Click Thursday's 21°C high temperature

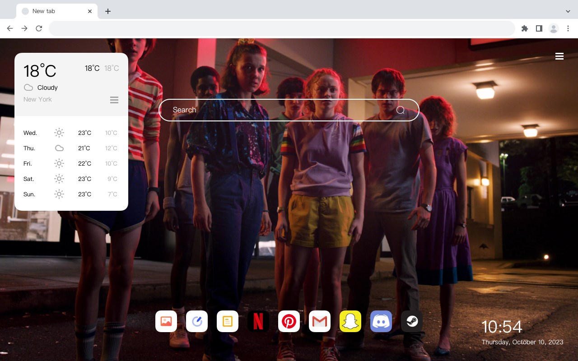click(x=84, y=148)
